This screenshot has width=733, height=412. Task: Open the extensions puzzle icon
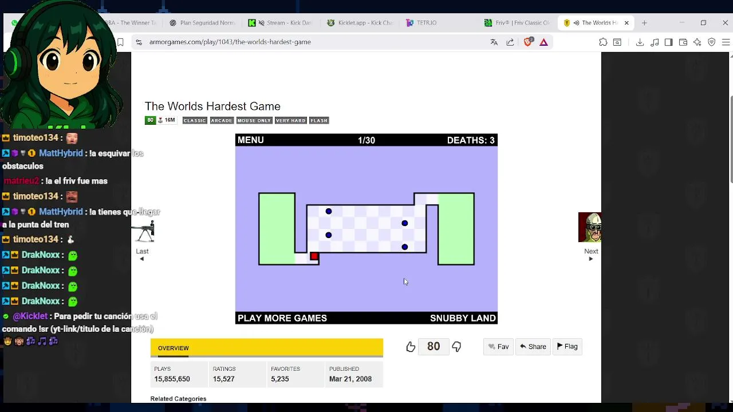tap(603, 42)
